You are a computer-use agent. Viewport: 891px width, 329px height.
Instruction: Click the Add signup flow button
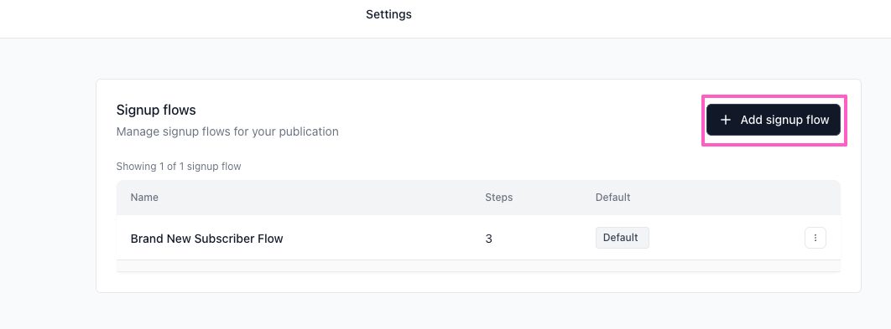[774, 120]
